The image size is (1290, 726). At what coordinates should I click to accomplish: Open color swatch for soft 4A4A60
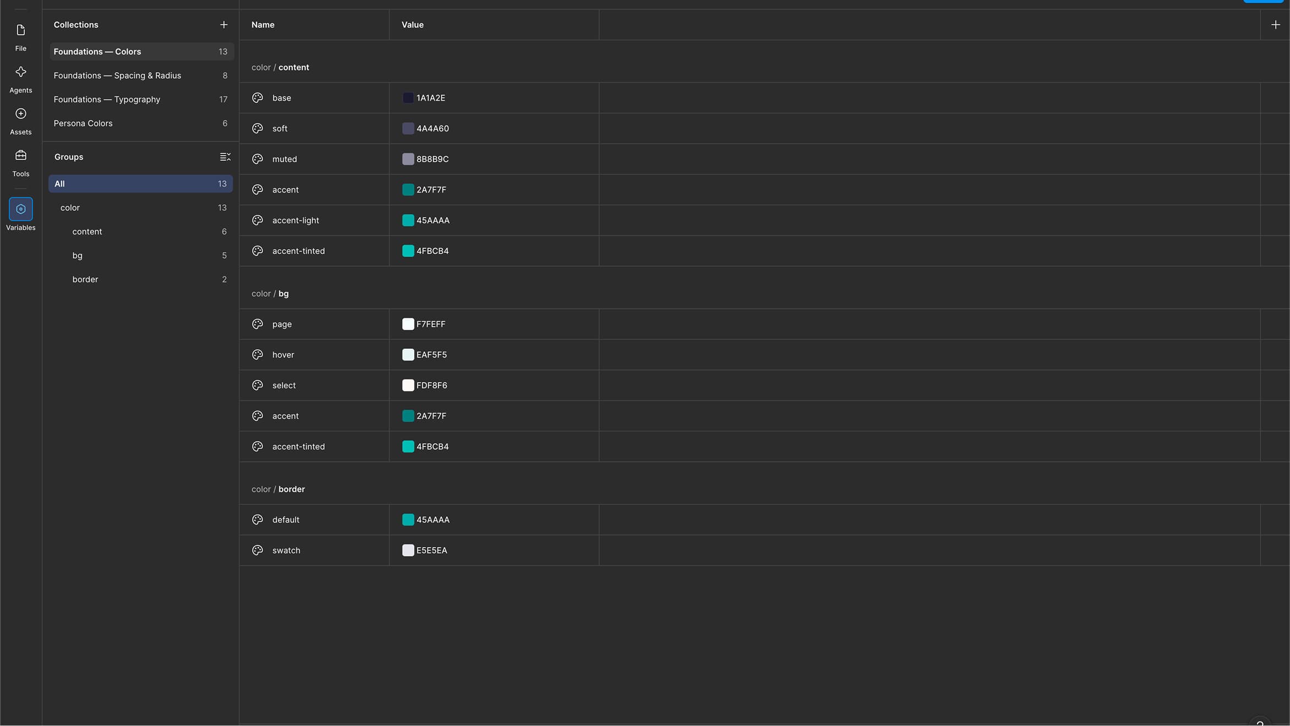pos(408,128)
